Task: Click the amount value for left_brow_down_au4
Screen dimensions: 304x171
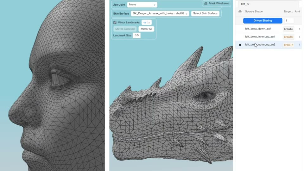Action: (x=299, y=29)
